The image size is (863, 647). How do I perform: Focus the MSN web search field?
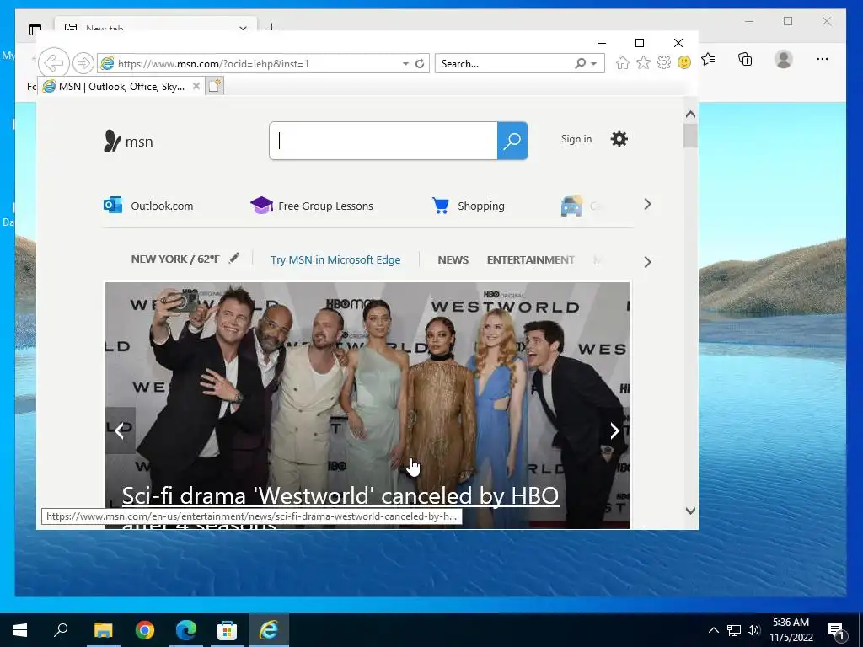pyautogui.click(x=383, y=141)
